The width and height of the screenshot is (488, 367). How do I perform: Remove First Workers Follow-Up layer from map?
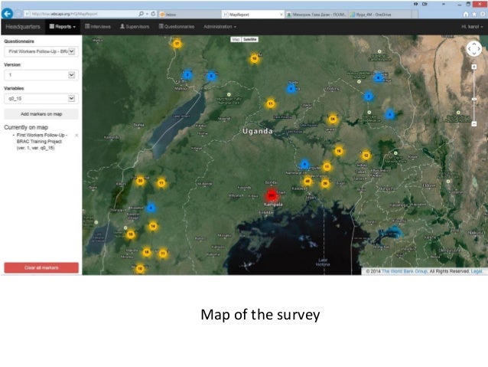(x=77, y=135)
